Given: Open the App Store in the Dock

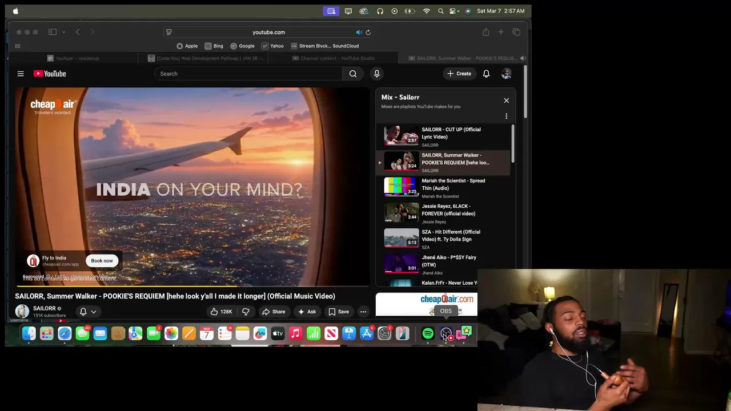Looking at the screenshot, I should coord(367,333).
